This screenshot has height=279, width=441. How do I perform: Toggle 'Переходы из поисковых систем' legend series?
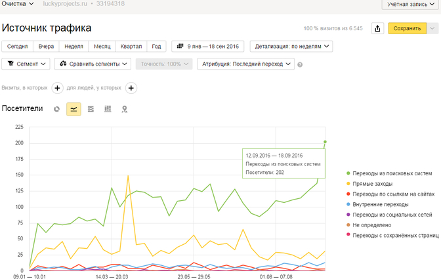(392, 173)
